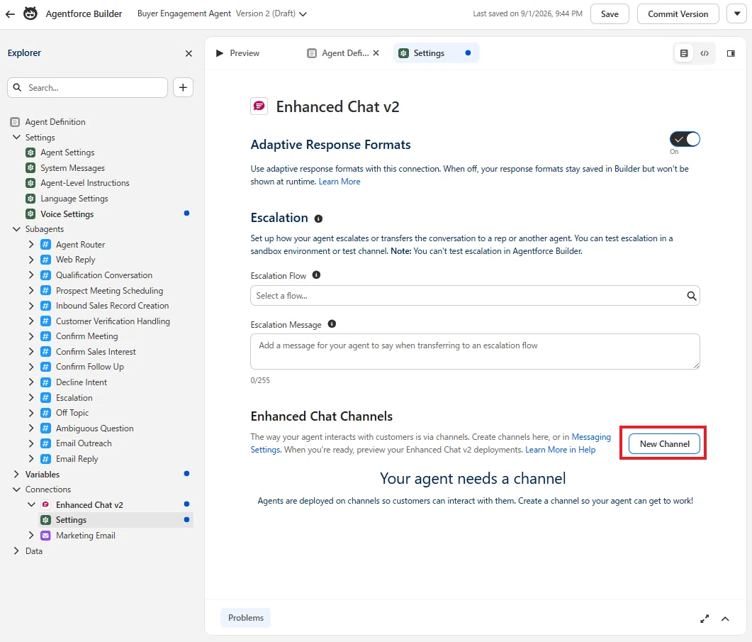Click the Escalation Message info icon
The image size is (752, 642).
coord(332,324)
